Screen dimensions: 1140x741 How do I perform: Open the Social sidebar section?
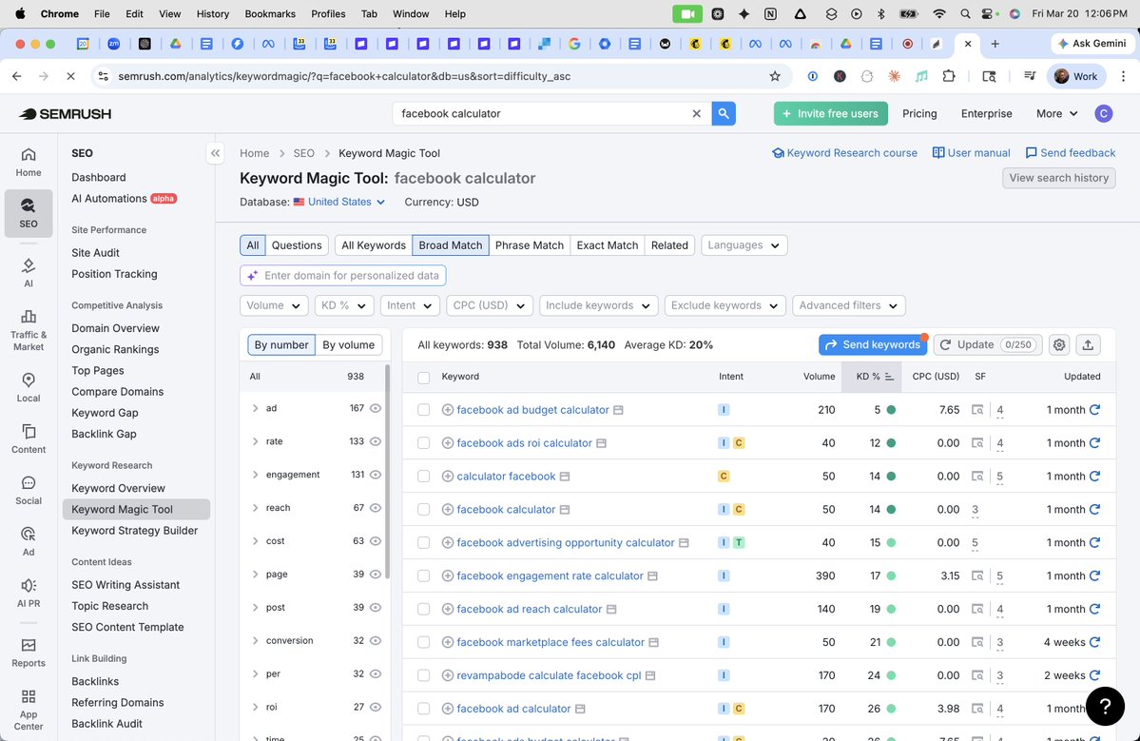29,491
